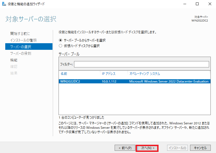Click the フィルター input field
Viewport: 216px width, 153px height.
point(141,64)
